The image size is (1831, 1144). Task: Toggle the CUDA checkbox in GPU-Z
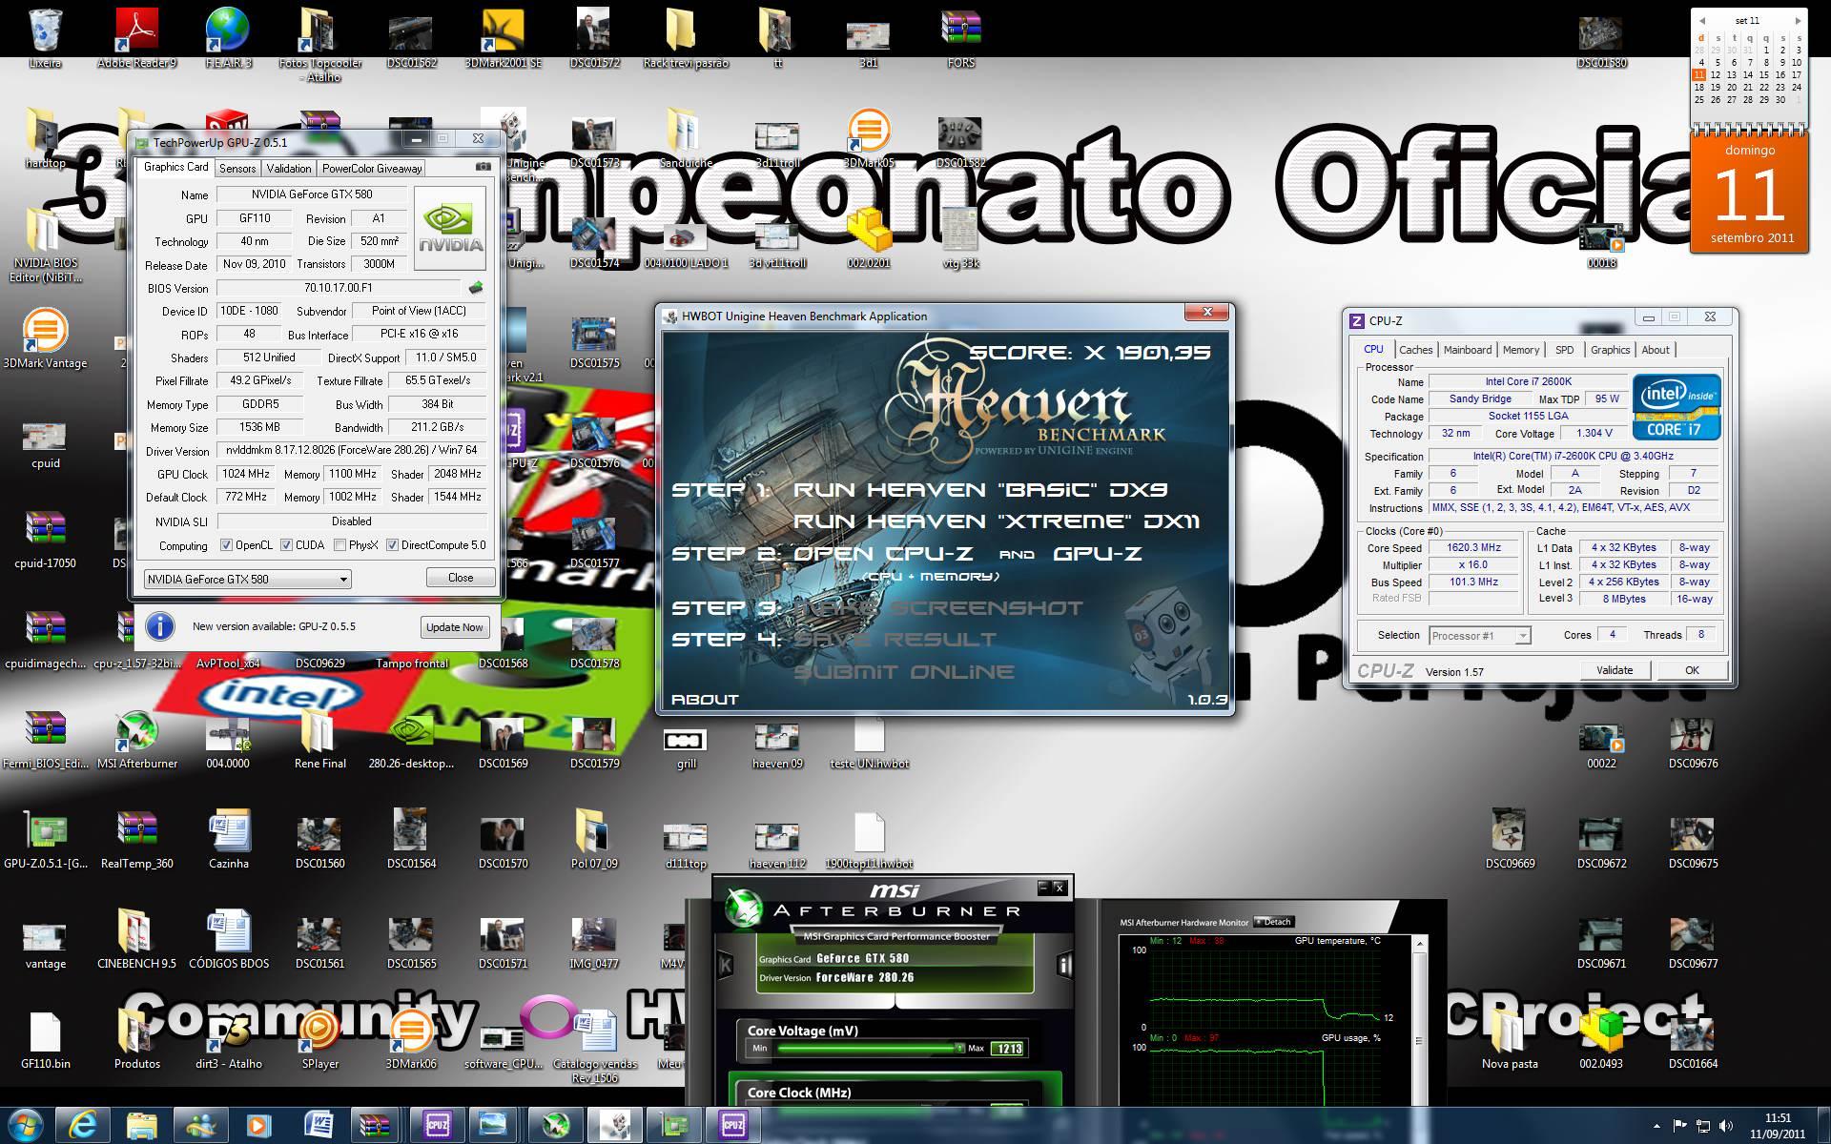(286, 545)
